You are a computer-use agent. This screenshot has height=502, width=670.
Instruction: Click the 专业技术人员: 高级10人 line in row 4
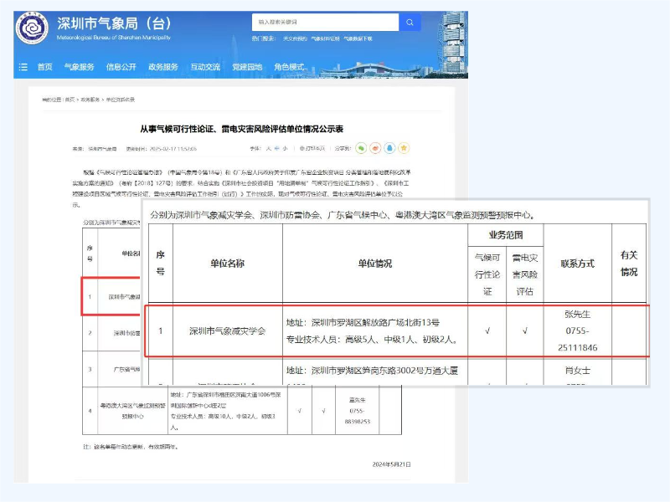coord(223,422)
